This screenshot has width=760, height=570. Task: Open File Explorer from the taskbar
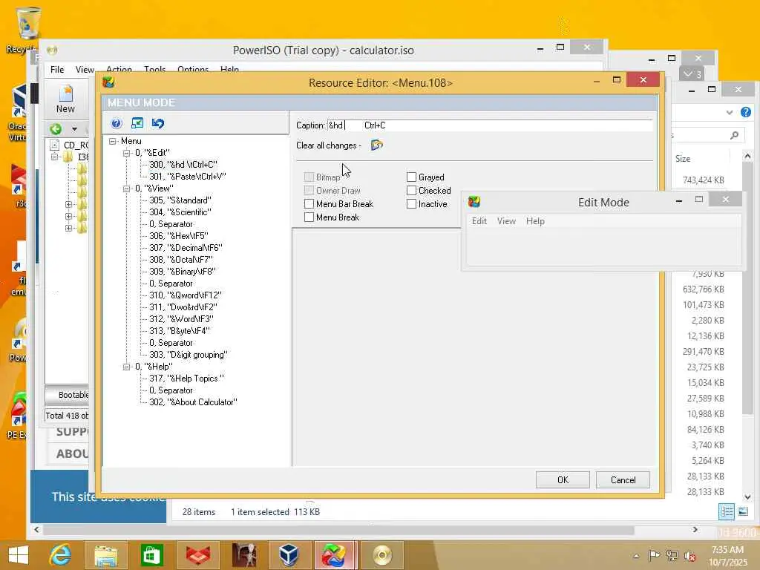click(x=105, y=555)
